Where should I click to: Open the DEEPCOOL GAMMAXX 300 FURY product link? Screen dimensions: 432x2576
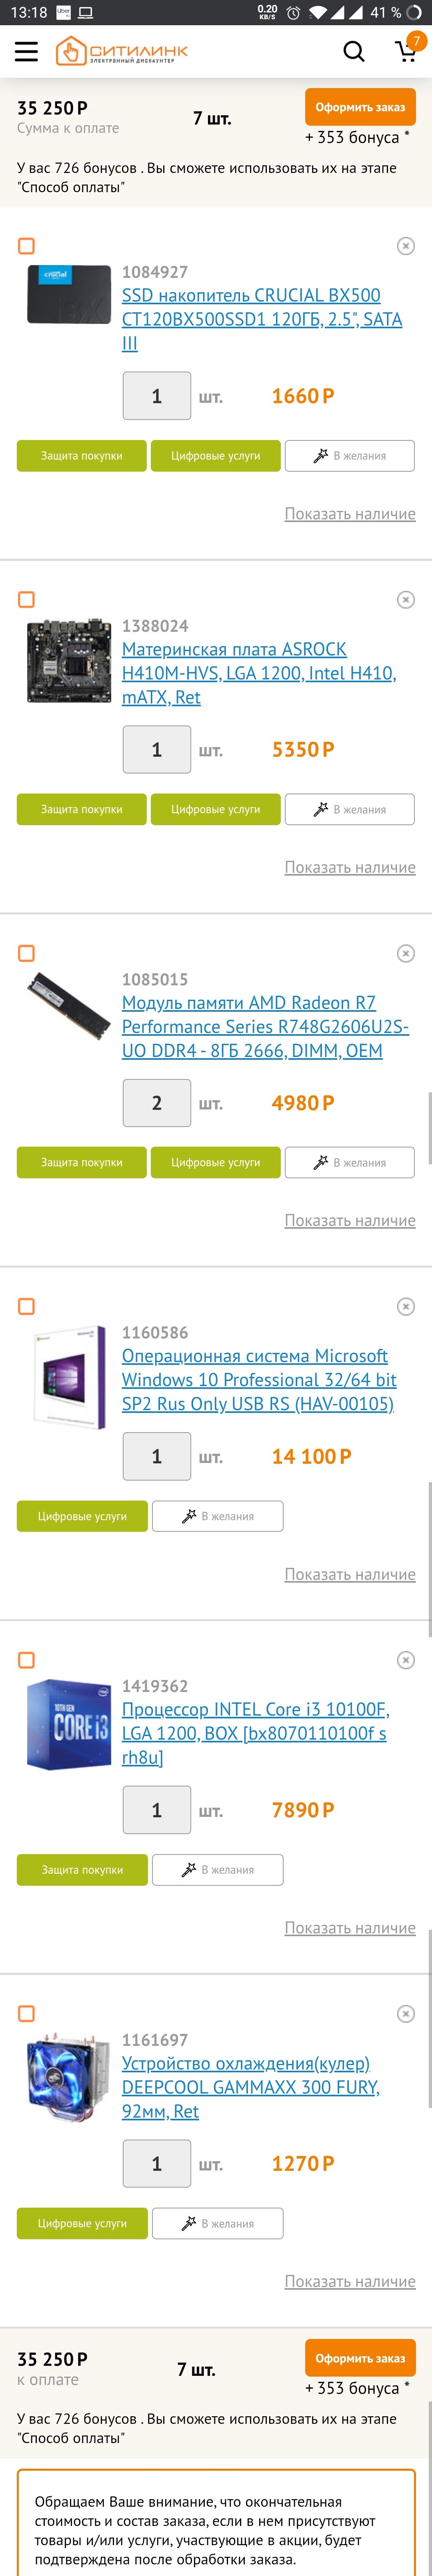(x=250, y=2087)
